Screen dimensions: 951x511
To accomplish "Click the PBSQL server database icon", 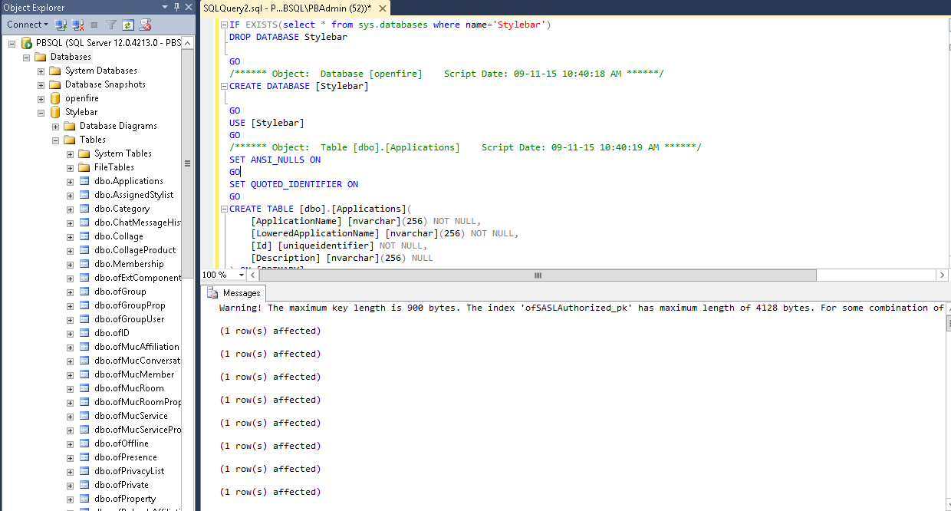I will [x=27, y=43].
